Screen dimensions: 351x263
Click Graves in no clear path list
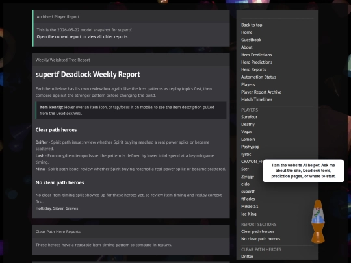71,208
